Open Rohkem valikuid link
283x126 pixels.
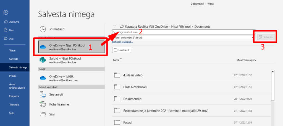pyautogui.click(x=122, y=42)
